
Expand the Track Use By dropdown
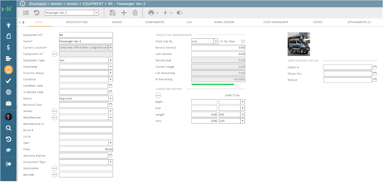pos(216,41)
